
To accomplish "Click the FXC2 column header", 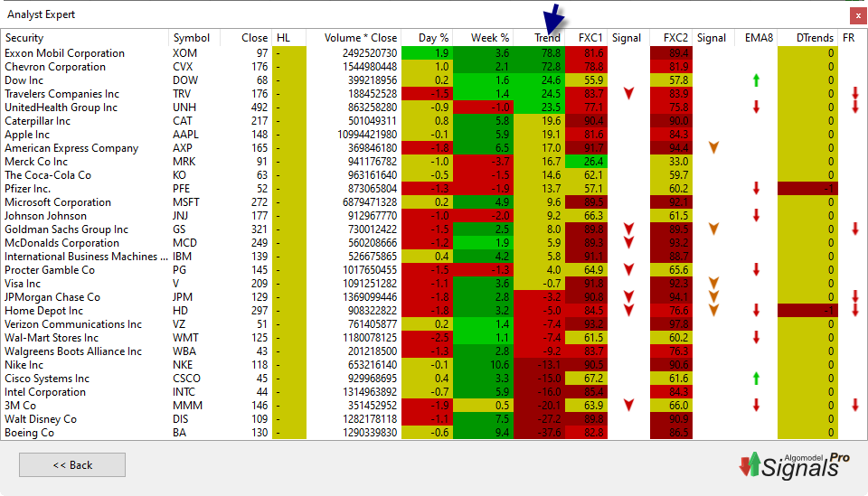I will coord(675,38).
